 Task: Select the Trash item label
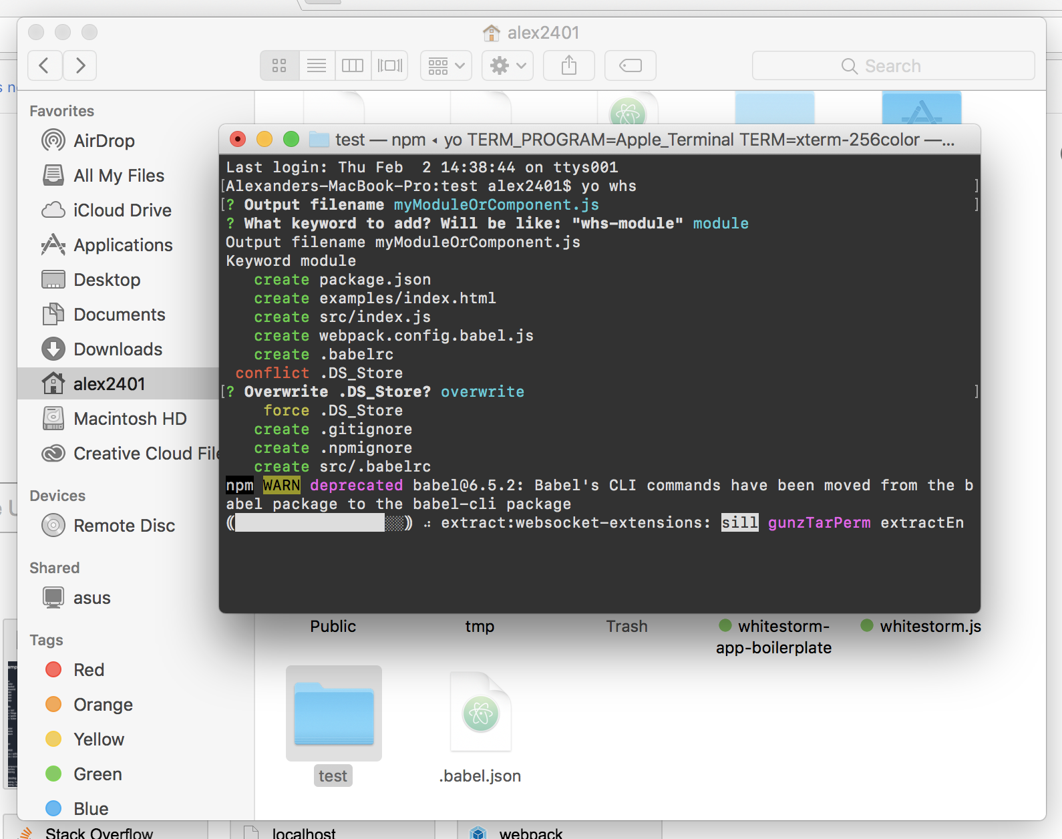(627, 627)
